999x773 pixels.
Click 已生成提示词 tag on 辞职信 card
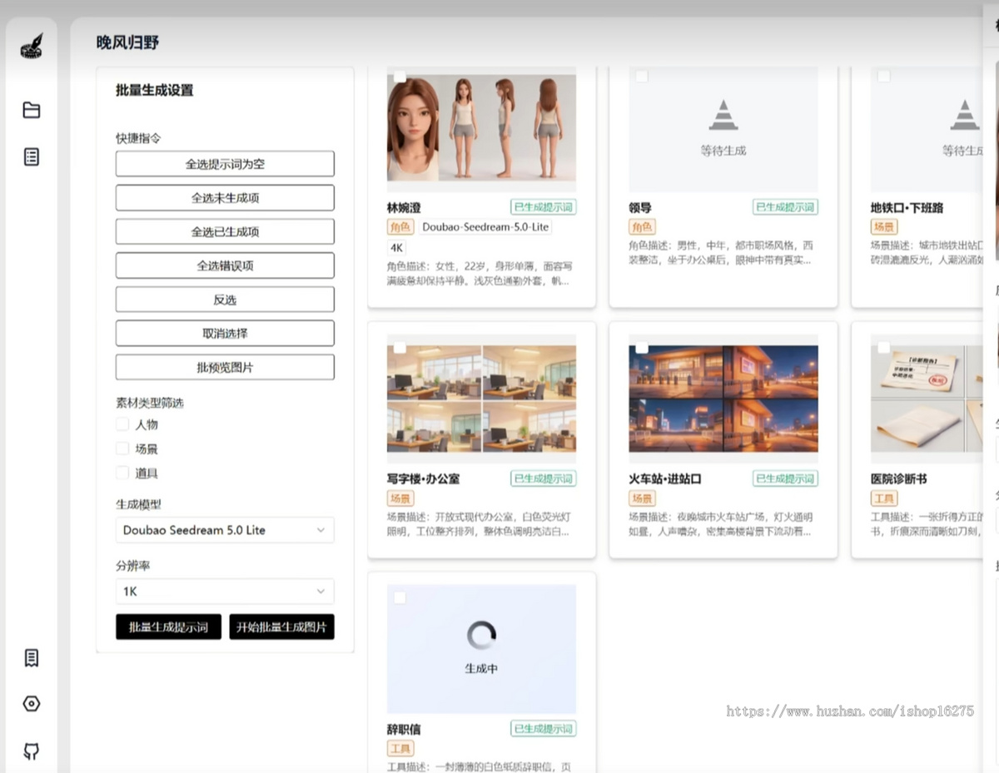tap(544, 729)
